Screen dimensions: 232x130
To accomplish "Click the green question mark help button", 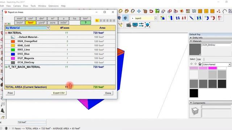I will click(x=86, y=23).
